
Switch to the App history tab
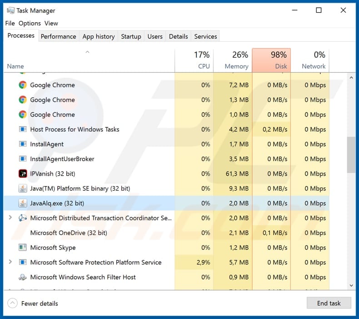(x=99, y=37)
